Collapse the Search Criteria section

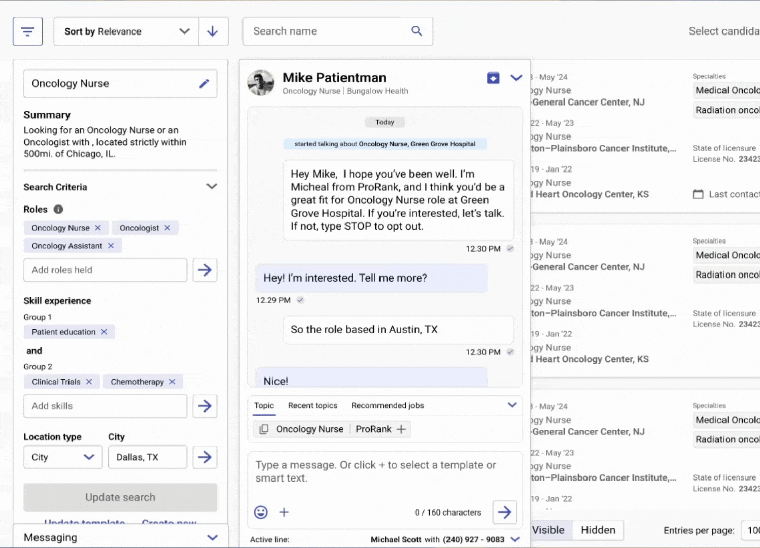click(212, 187)
